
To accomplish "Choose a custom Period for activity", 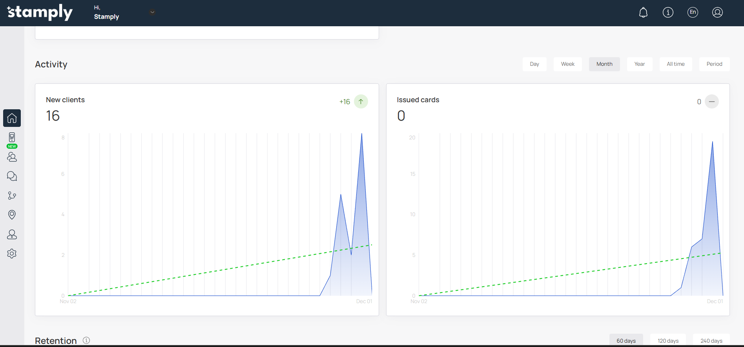I will pyautogui.click(x=714, y=64).
